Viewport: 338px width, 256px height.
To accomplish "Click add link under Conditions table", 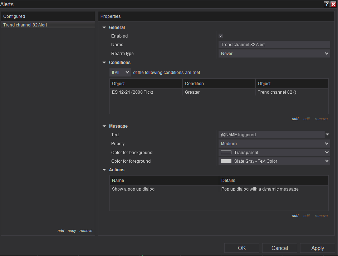I will [295, 119].
